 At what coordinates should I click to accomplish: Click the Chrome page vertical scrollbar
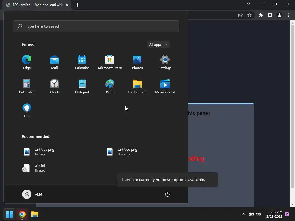pos(292,107)
